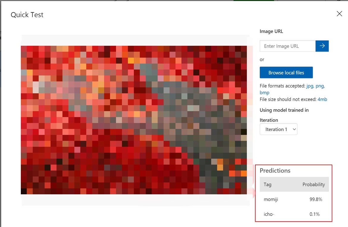This screenshot has width=348, height=227.
Task: Click the Tag column header in Predictions
Action: click(x=267, y=184)
